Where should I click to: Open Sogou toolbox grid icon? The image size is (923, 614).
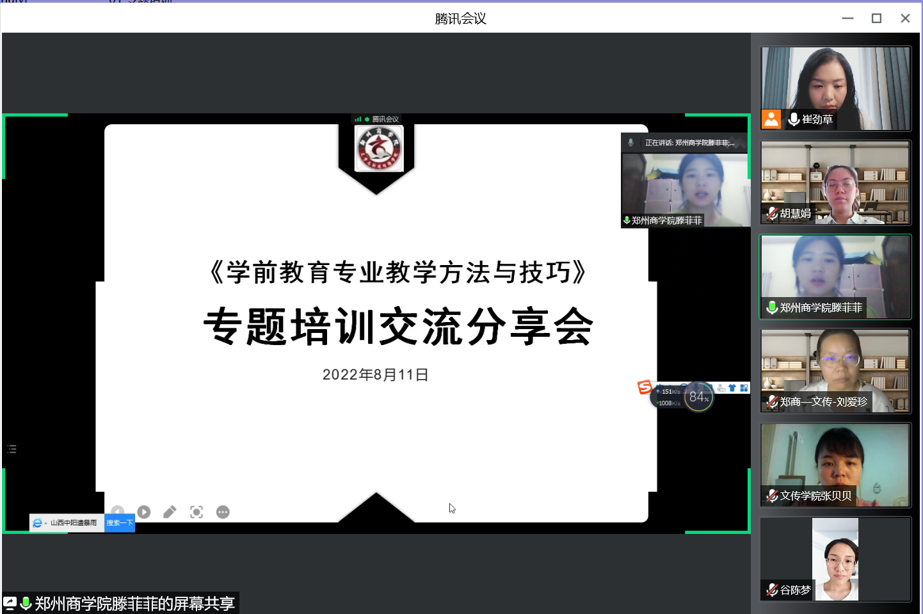pos(744,388)
